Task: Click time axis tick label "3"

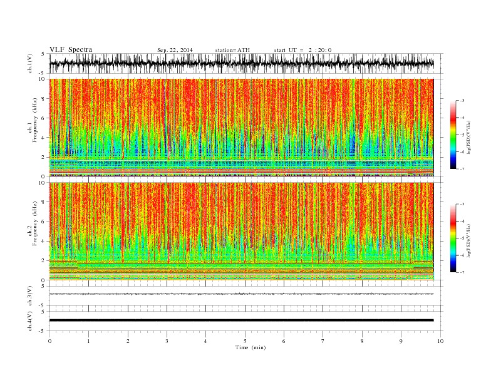Action: pyautogui.click(x=167, y=341)
